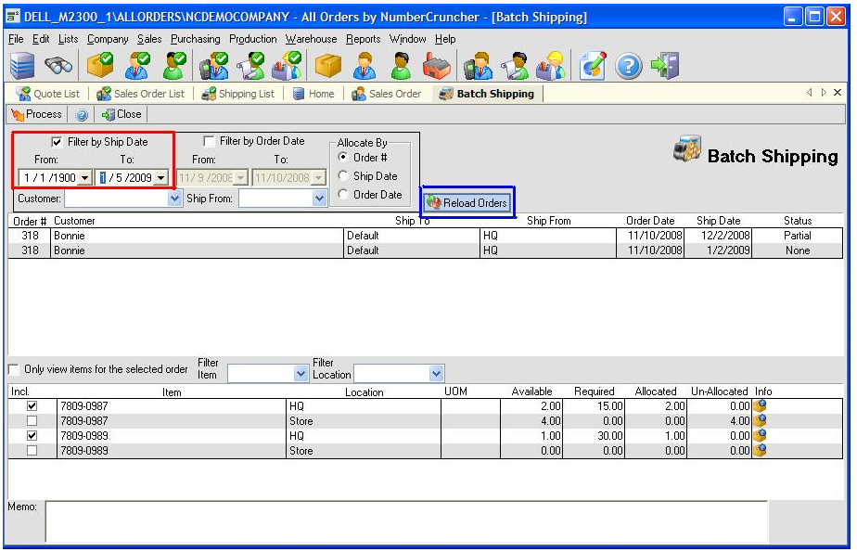Select Allocate By Order Date radio

(343, 194)
